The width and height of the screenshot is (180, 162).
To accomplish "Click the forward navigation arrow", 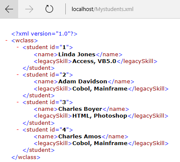I will 29,9.
